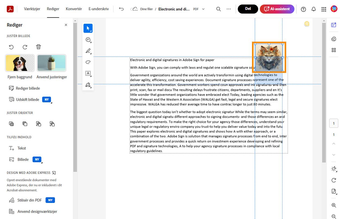
Task: Open the user profile avatar
Action: pos(334,9)
